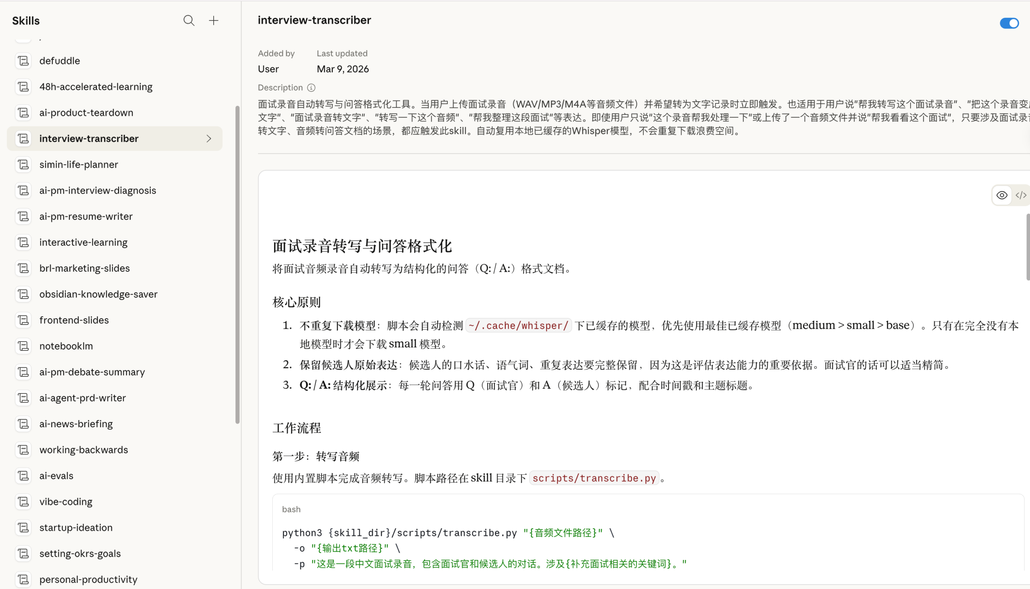Select the ai-evals skill icon
Image resolution: width=1030 pixels, height=589 pixels.
[23, 475]
